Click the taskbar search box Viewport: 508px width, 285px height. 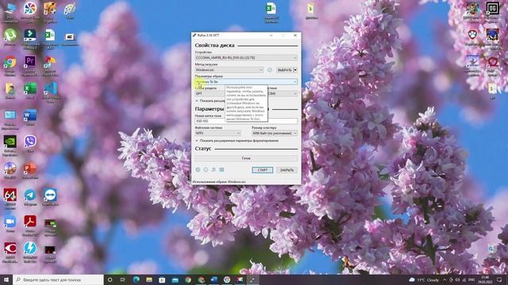(x=58, y=279)
